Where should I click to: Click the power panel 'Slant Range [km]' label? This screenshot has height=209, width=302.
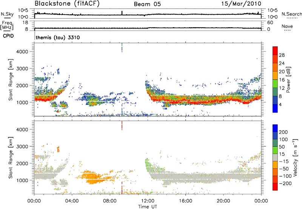tap(11, 80)
